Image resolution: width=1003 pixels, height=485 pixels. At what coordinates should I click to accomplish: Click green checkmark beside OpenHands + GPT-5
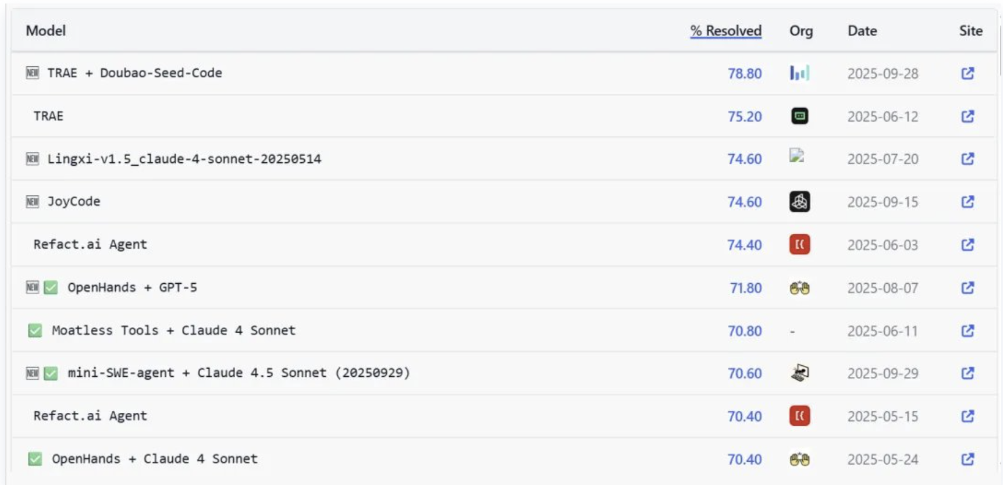pyautogui.click(x=51, y=287)
